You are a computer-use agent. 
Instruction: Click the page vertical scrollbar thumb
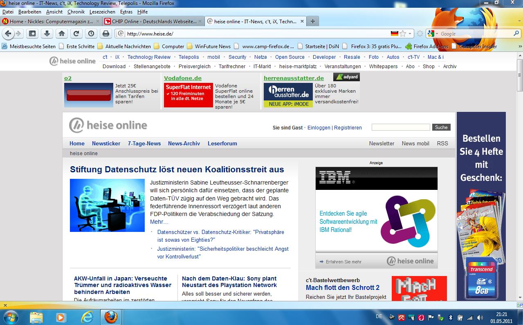coord(520,76)
